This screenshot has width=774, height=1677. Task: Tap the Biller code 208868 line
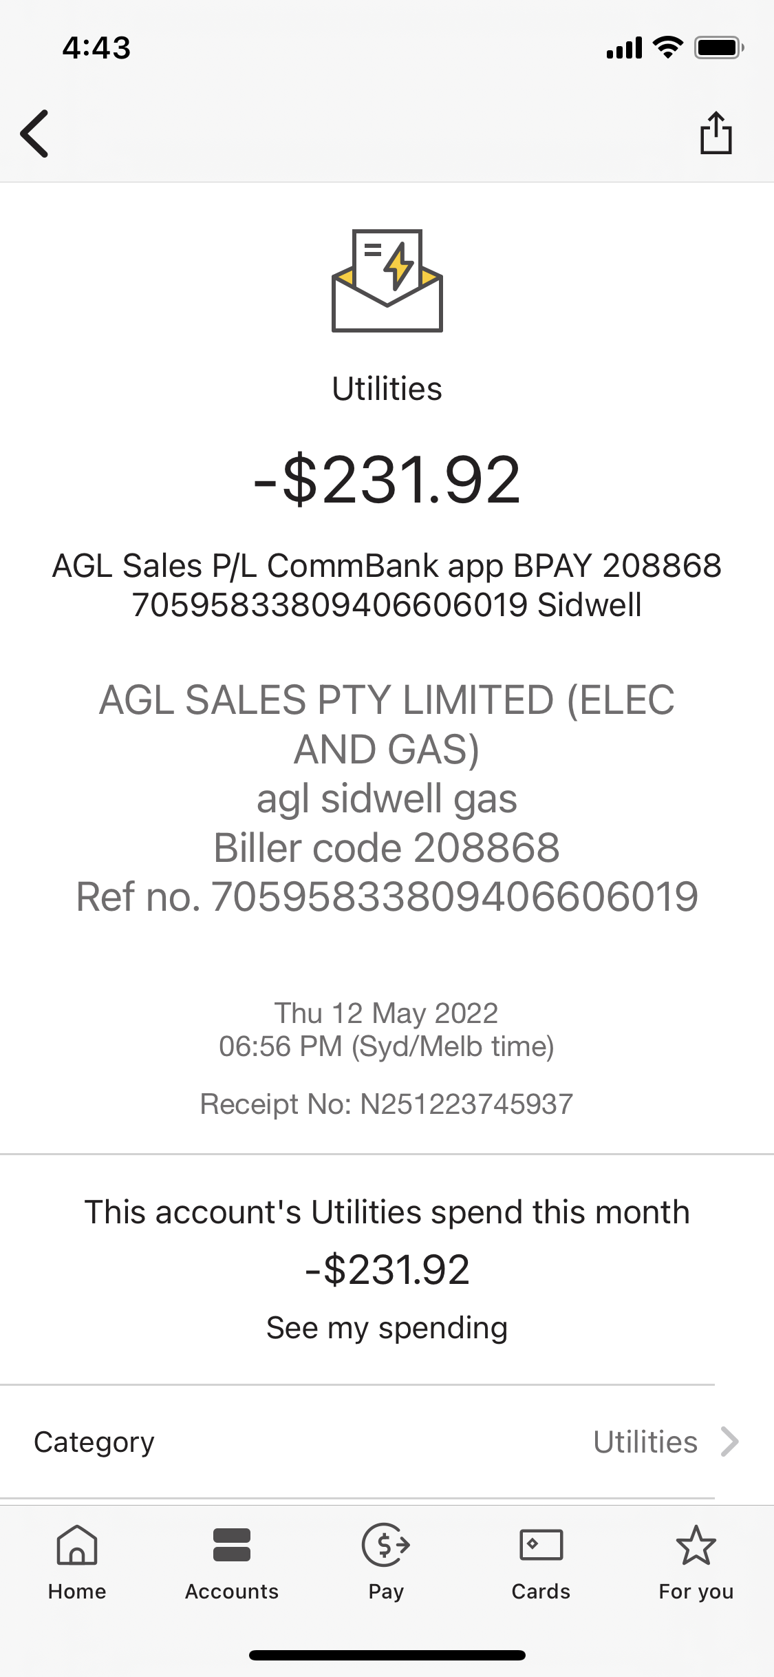click(x=387, y=847)
